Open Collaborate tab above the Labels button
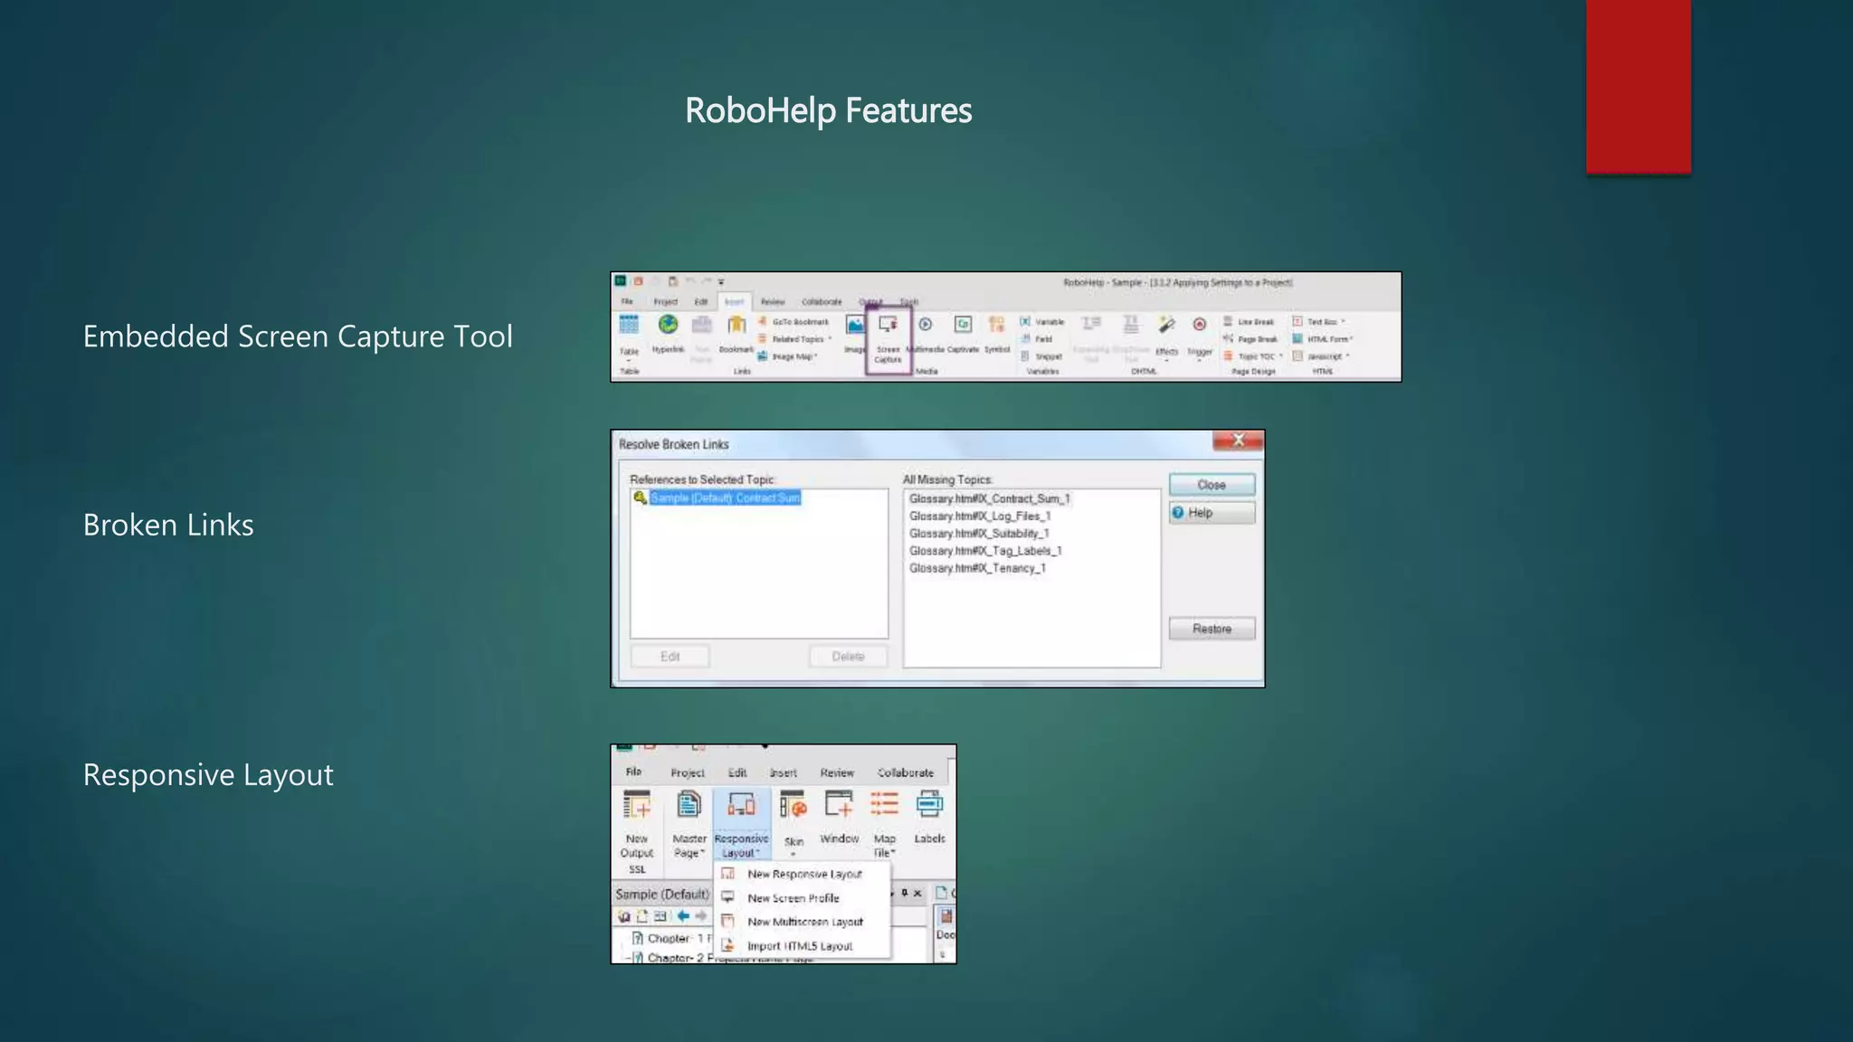Image resolution: width=1853 pixels, height=1042 pixels. (x=905, y=772)
